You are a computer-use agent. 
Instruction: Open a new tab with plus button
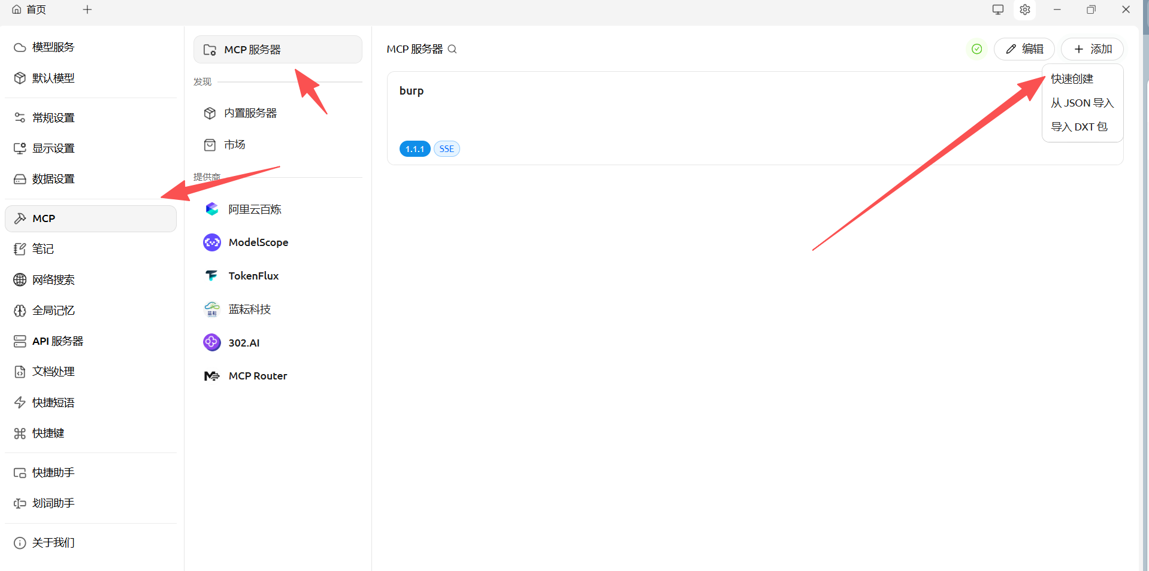pos(87,10)
